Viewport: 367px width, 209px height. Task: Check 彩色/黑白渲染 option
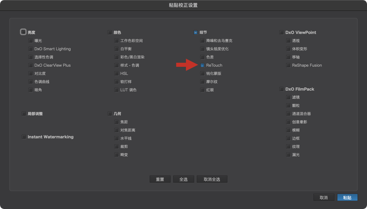[117, 57]
